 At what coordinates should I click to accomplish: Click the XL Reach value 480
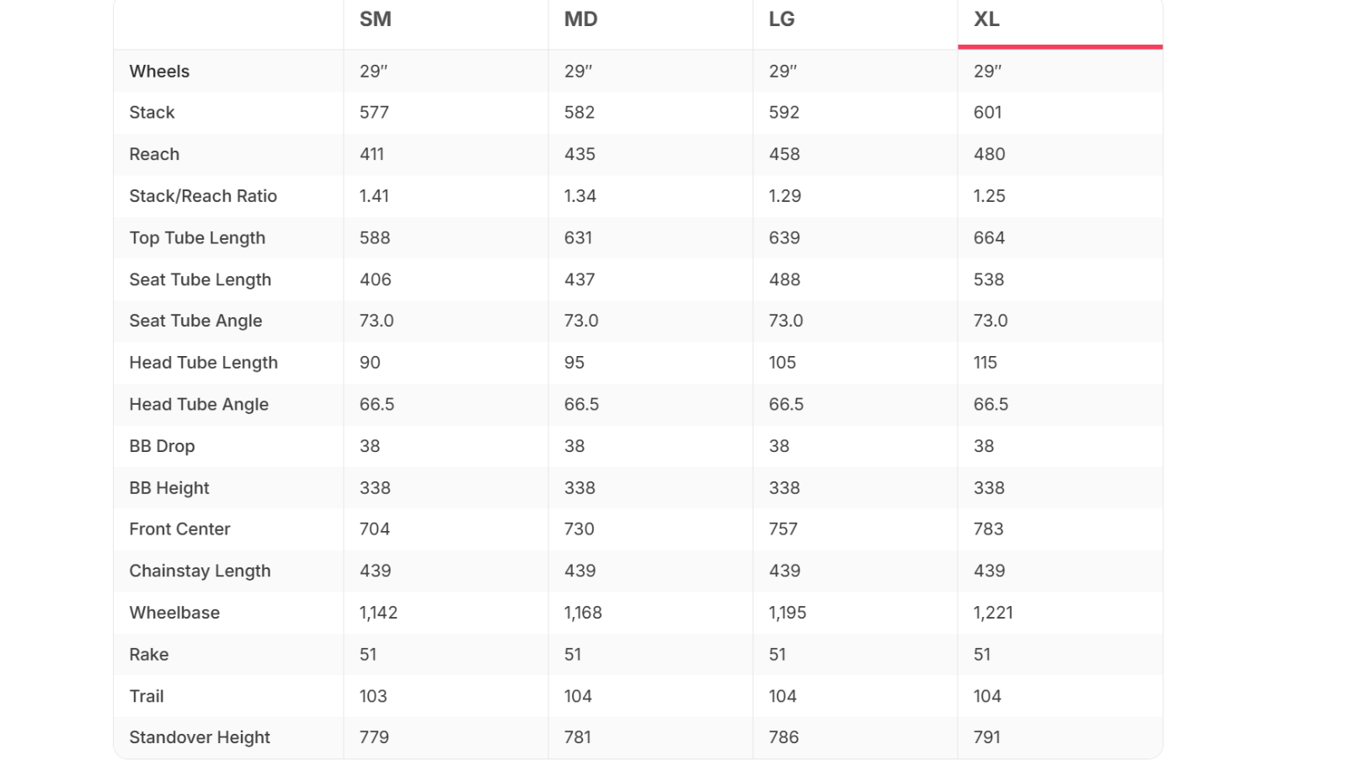pyautogui.click(x=989, y=155)
